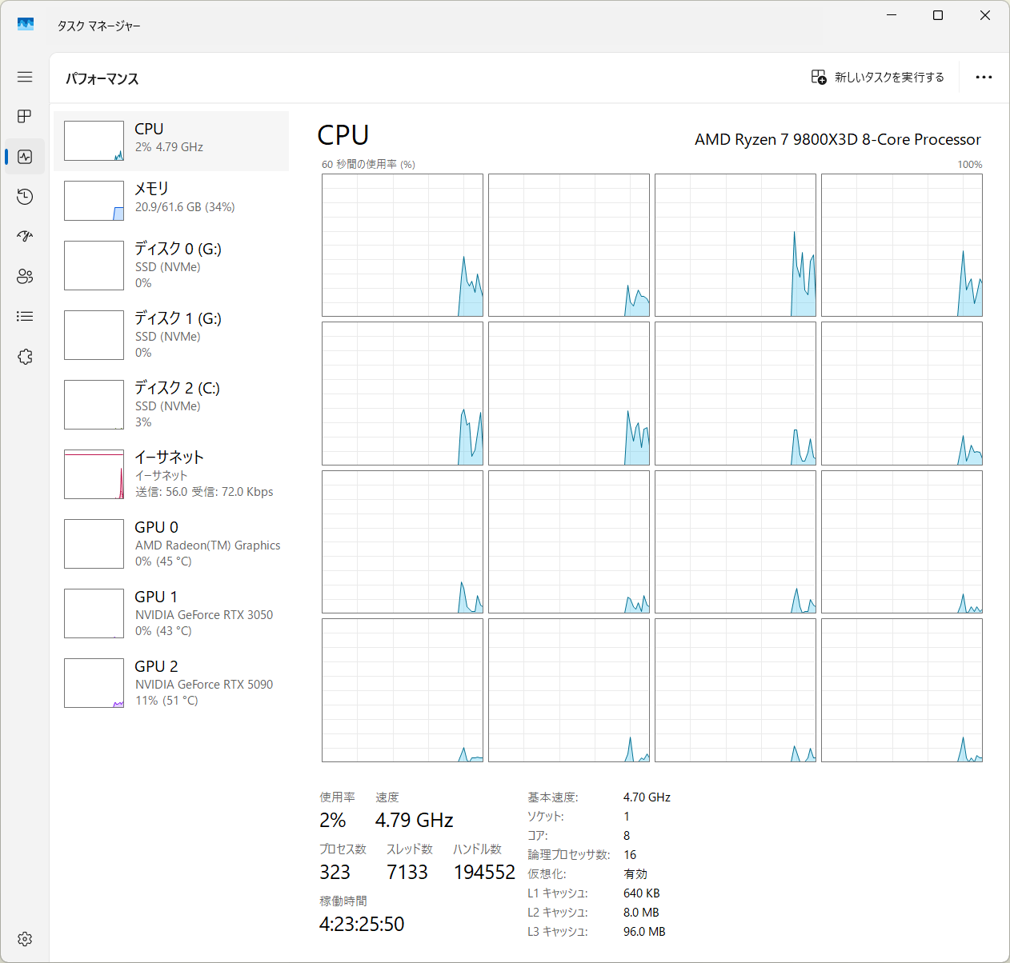This screenshot has width=1010, height=963.
Task: Click 新しいタスクを実行する button
Action: click(878, 78)
